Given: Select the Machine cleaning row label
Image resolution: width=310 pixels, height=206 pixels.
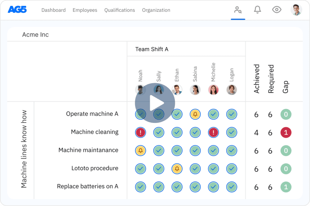Looking at the screenshot, I should (x=95, y=132).
